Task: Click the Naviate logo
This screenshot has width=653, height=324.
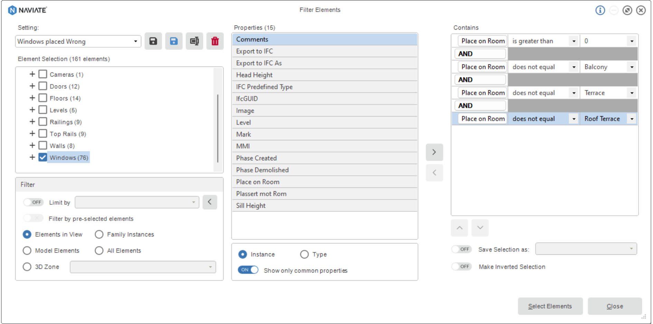Action: click(x=26, y=10)
